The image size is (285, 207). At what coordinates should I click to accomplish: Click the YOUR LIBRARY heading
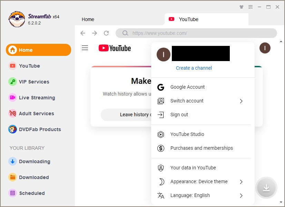click(x=27, y=148)
